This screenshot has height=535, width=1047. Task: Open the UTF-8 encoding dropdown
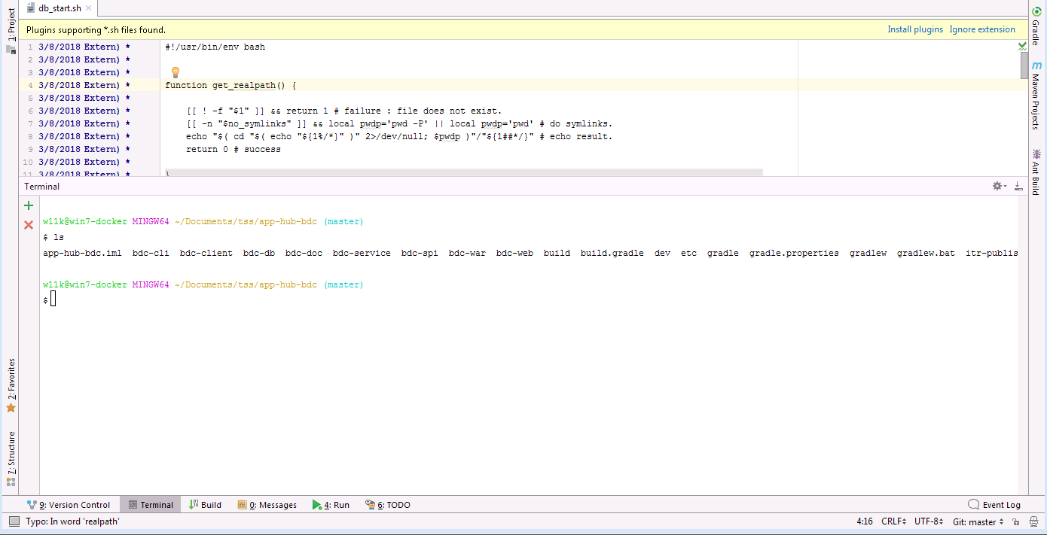pos(929,521)
